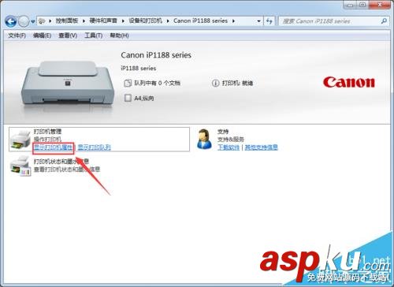The width and height of the screenshot is (394, 287).
Task: Click 打印机管理 heading text
Action: tap(47, 132)
